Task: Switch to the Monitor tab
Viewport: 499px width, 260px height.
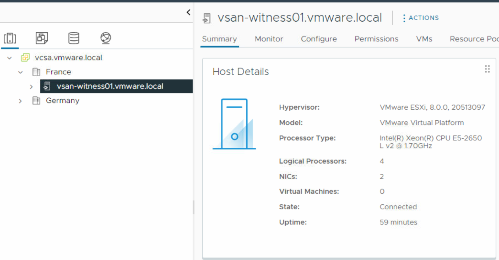Action: (x=269, y=39)
